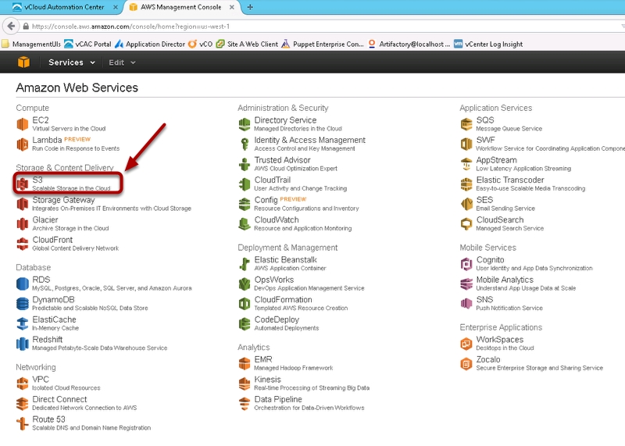Go back with browser back button
The width and height of the screenshot is (625, 446).
11,27
